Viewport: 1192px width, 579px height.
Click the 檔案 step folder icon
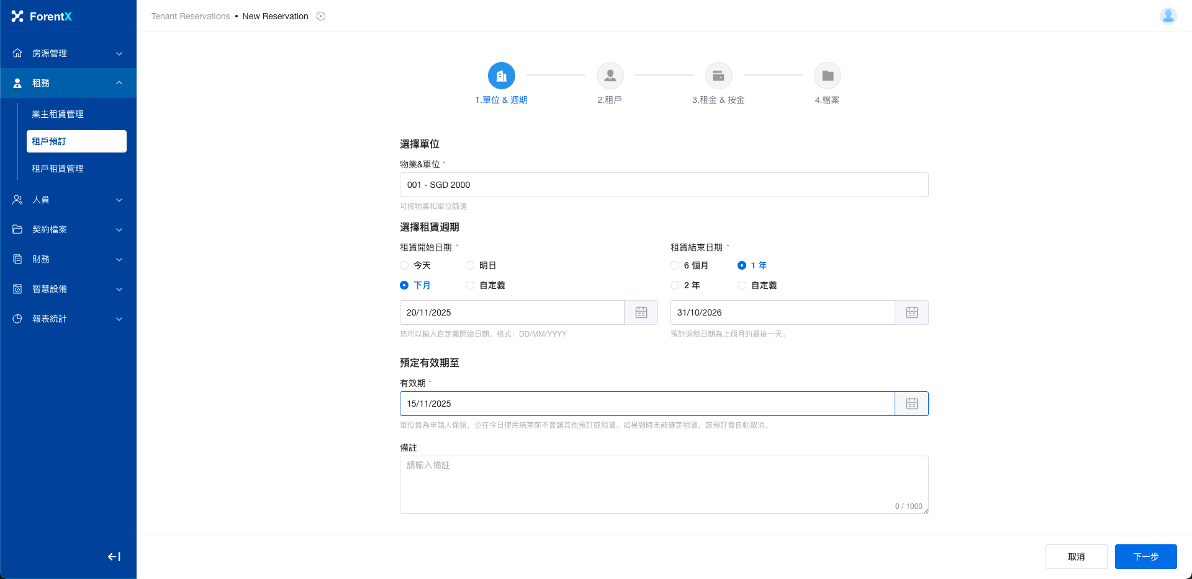pyautogui.click(x=827, y=76)
